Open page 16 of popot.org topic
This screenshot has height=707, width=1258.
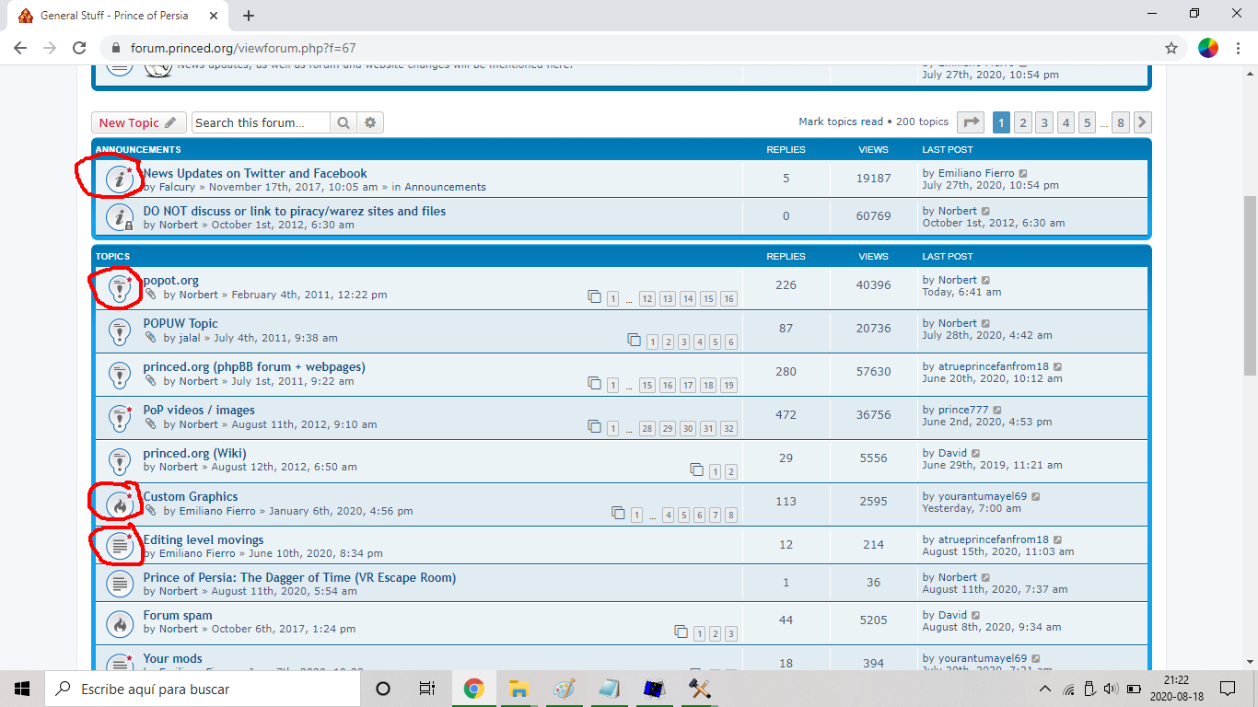tap(728, 299)
